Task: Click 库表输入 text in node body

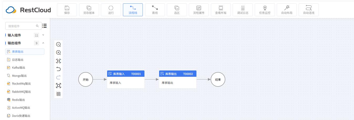Action: point(115,83)
